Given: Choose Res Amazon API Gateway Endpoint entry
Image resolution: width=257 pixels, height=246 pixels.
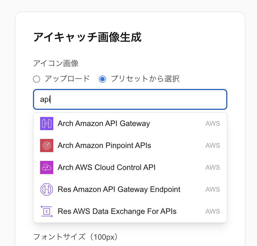Looking at the screenshot, I should coord(130,189).
